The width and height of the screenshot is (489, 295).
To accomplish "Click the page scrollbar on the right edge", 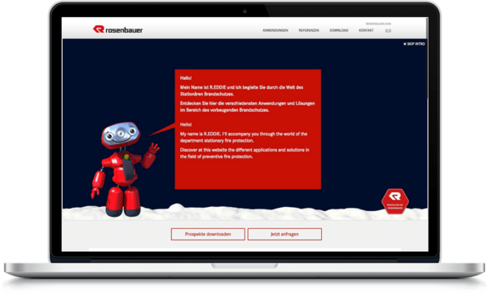I will (428, 134).
